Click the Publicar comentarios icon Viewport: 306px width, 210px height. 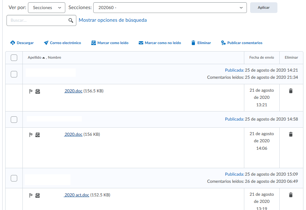[x=223, y=43]
